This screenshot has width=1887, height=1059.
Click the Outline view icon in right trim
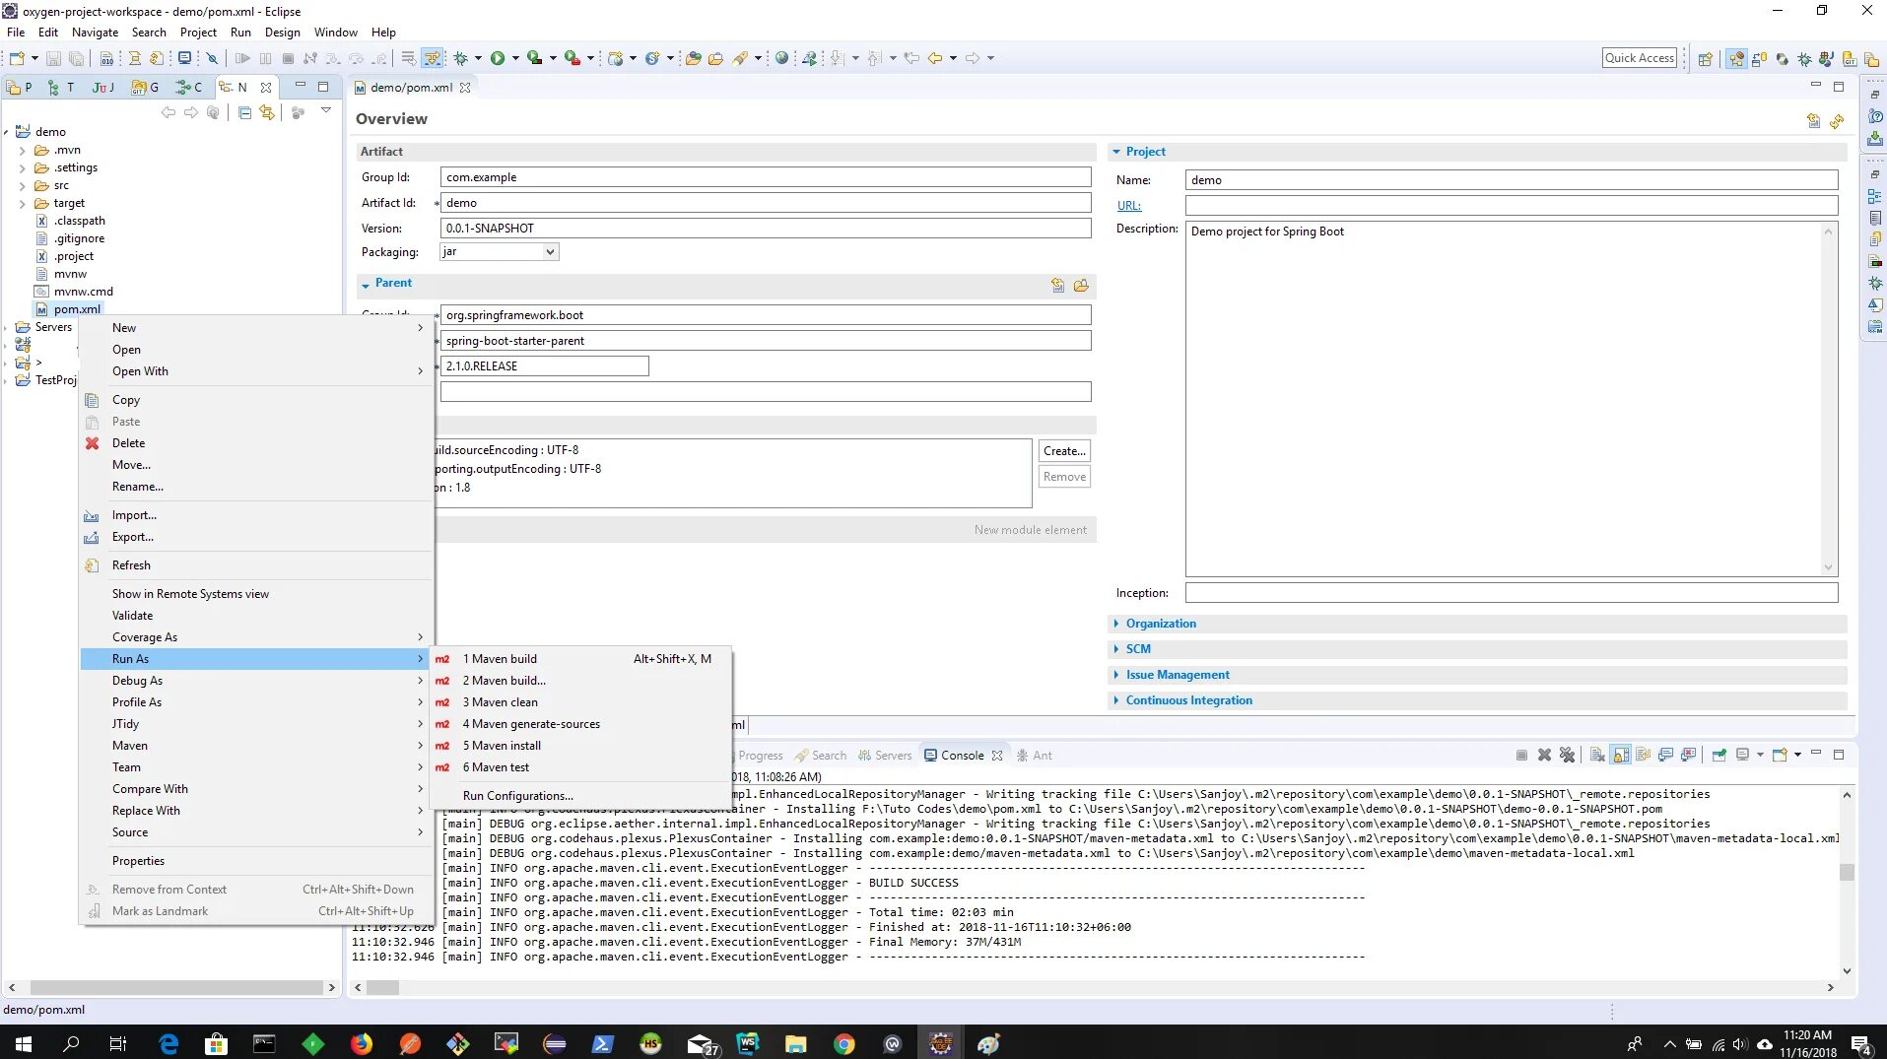click(x=1874, y=197)
